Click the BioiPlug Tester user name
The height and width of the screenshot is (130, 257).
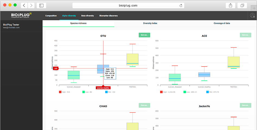tap(11, 25)
